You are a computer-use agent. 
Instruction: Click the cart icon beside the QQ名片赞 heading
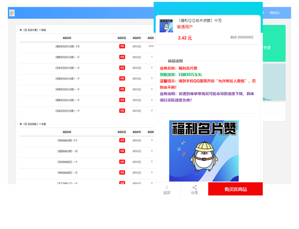tap(21, 30)
